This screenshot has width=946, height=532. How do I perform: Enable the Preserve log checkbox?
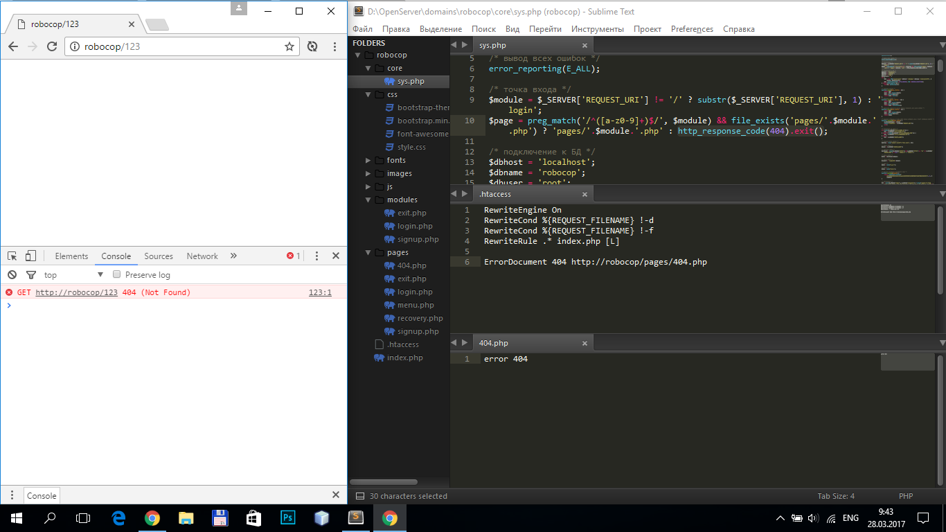(117, 275)
